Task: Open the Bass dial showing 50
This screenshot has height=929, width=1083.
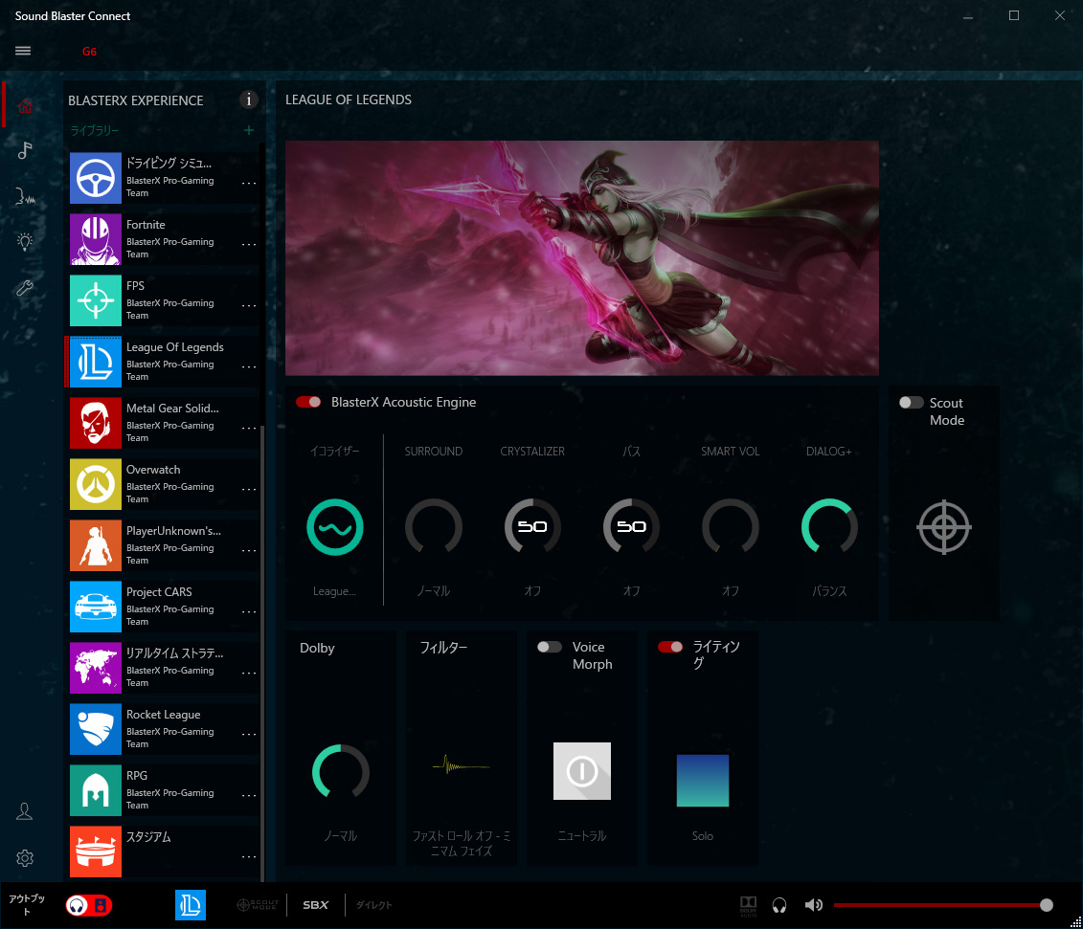Action: [631, 527]
